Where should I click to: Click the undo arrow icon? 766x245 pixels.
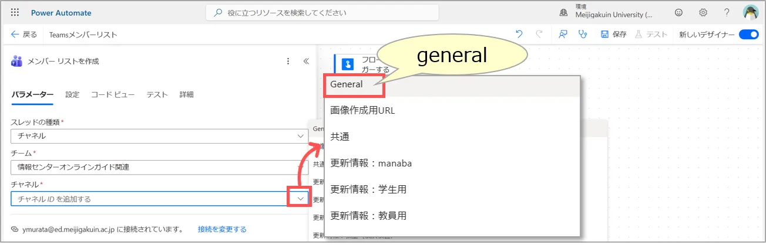coord(519,35)
